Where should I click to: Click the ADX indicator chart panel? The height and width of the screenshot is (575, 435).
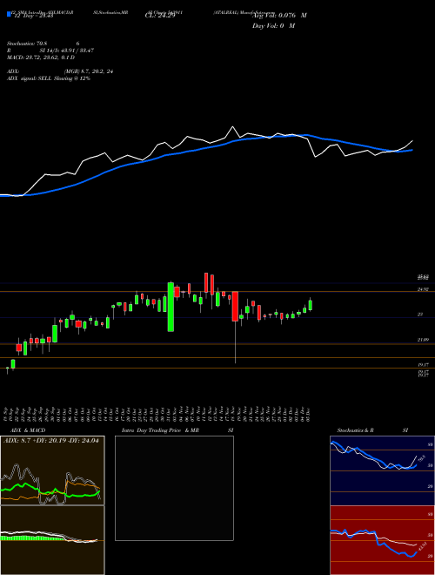[52, 470]
